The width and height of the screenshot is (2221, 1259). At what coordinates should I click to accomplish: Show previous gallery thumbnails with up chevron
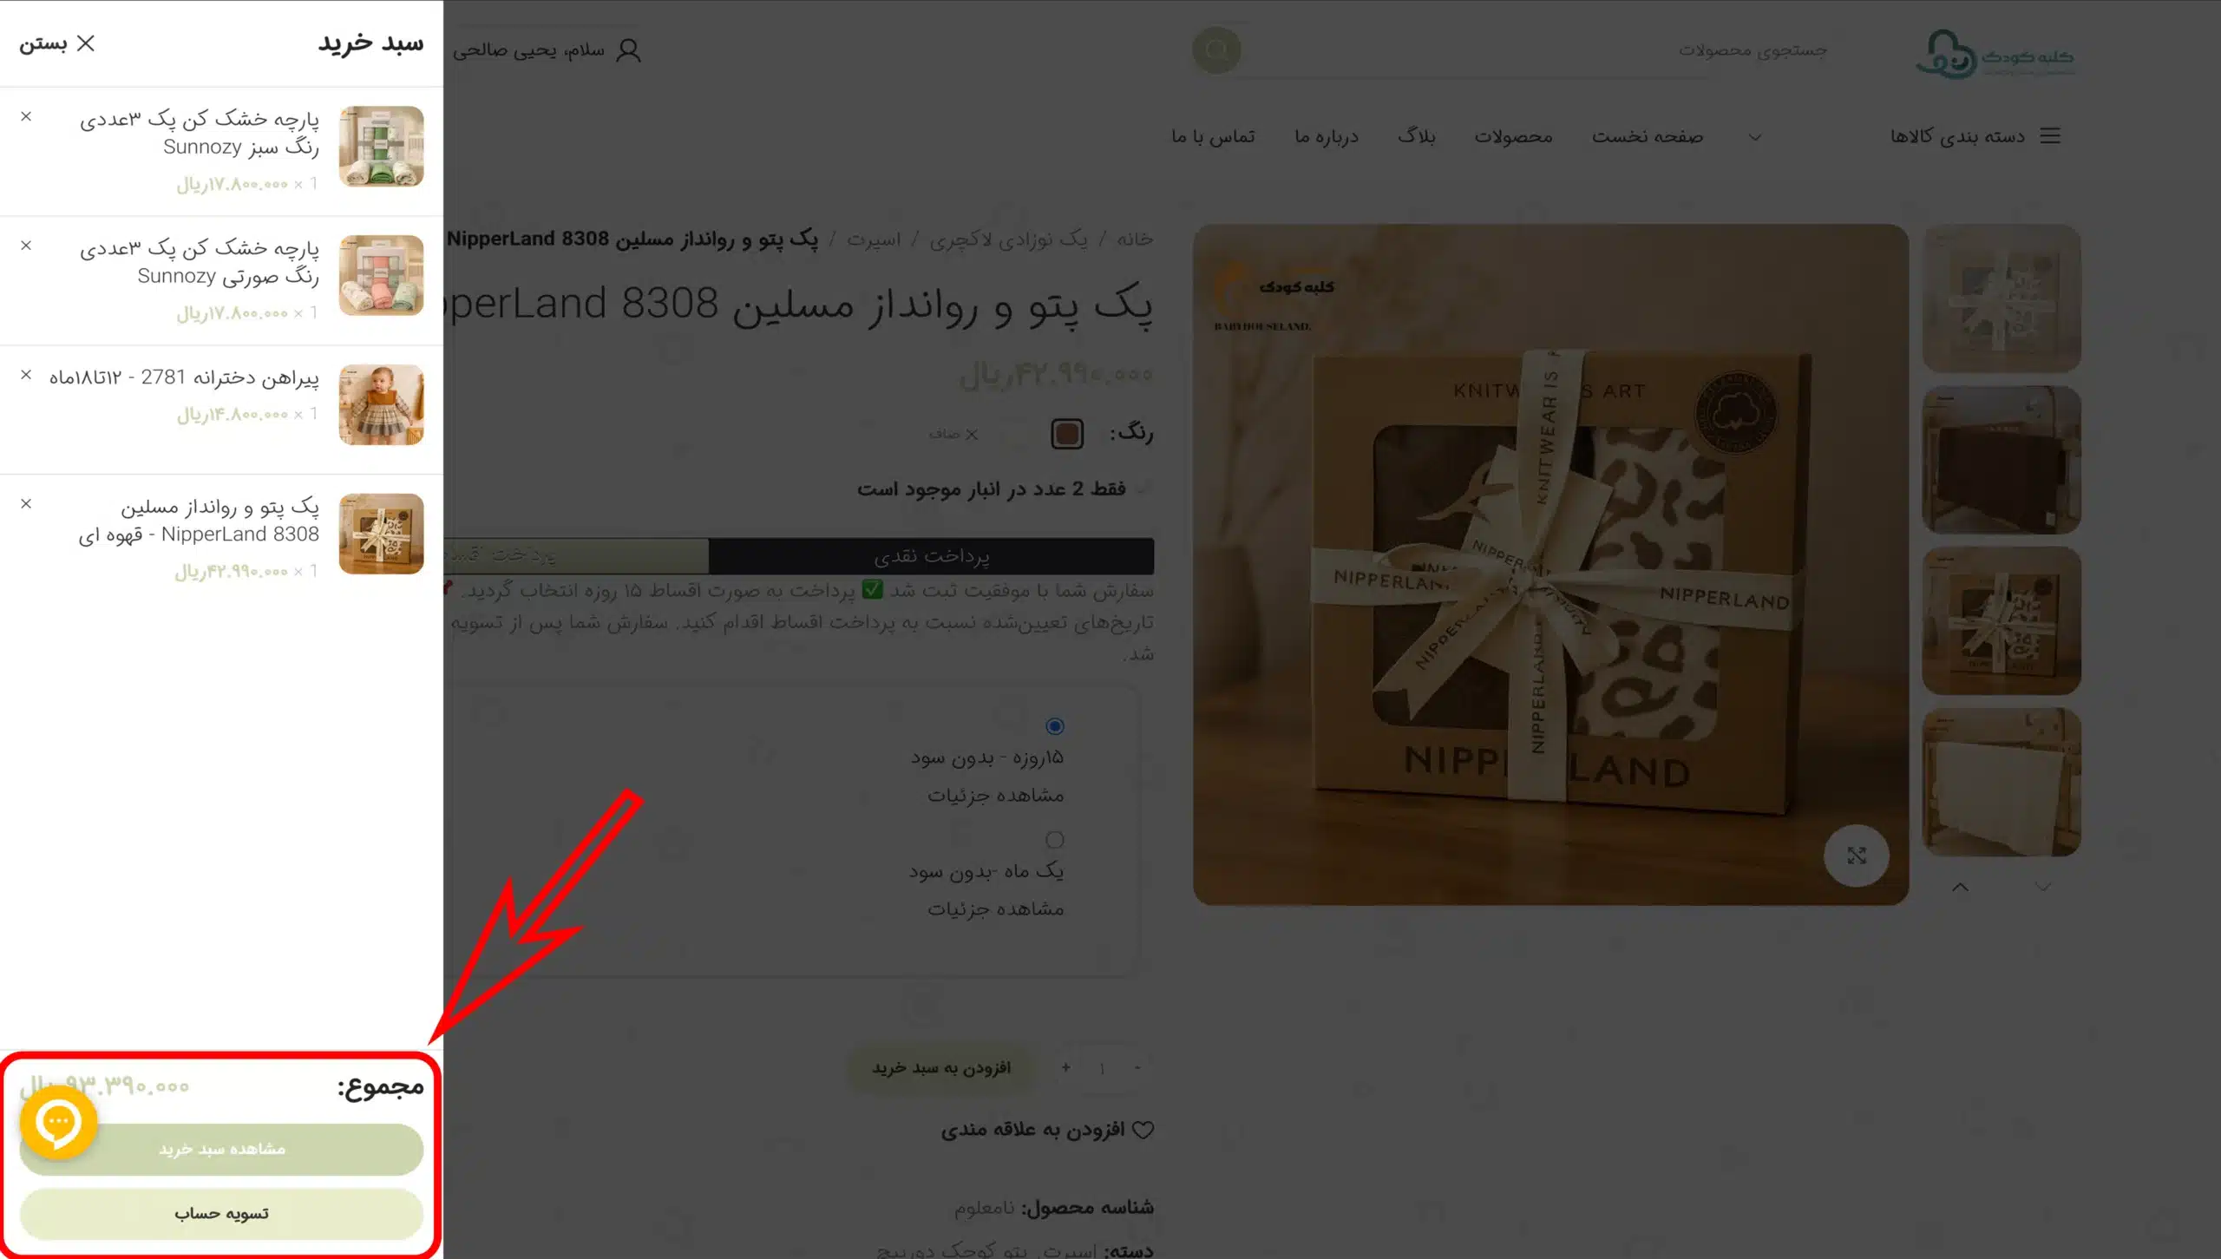coord(1960,887)
